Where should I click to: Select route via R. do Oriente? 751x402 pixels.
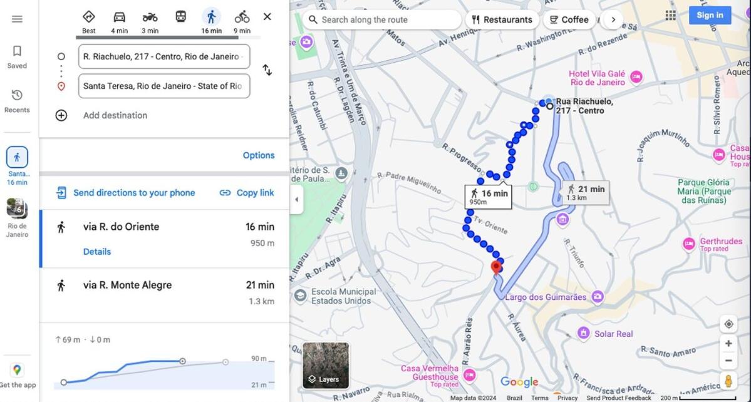click(x=164, y=239)
